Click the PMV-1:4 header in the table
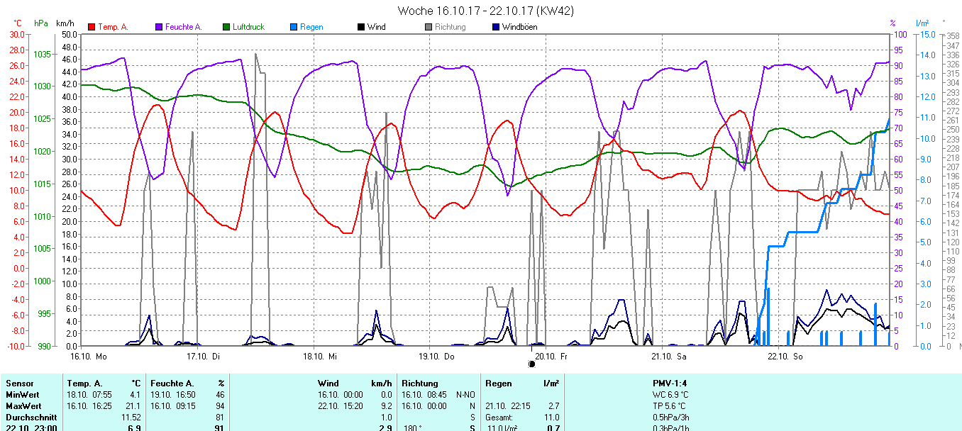Image resolution: width=962 pixels, height=431 pixels. (669, 384)
